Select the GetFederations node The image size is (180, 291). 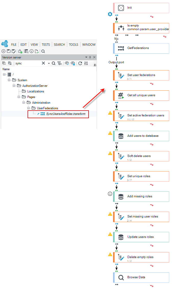pos(141,48)
